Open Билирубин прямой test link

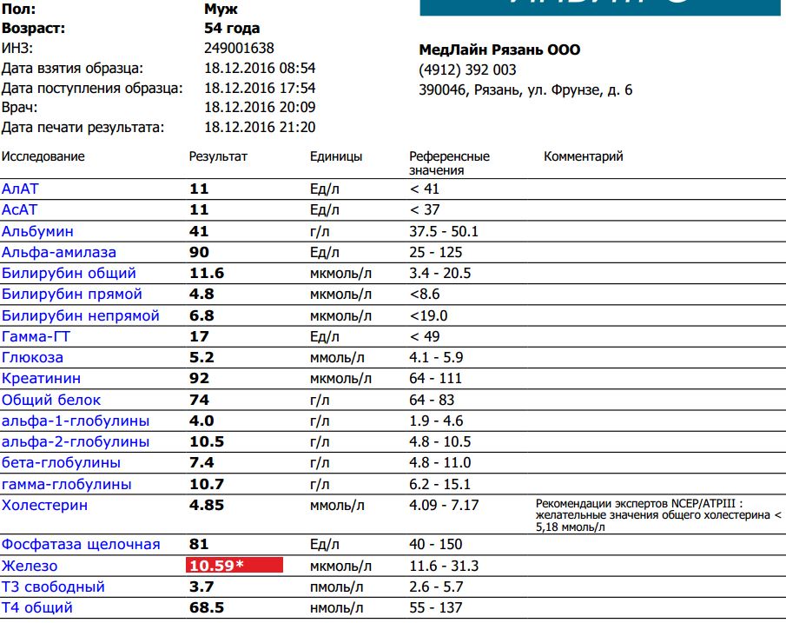point(72,294)
